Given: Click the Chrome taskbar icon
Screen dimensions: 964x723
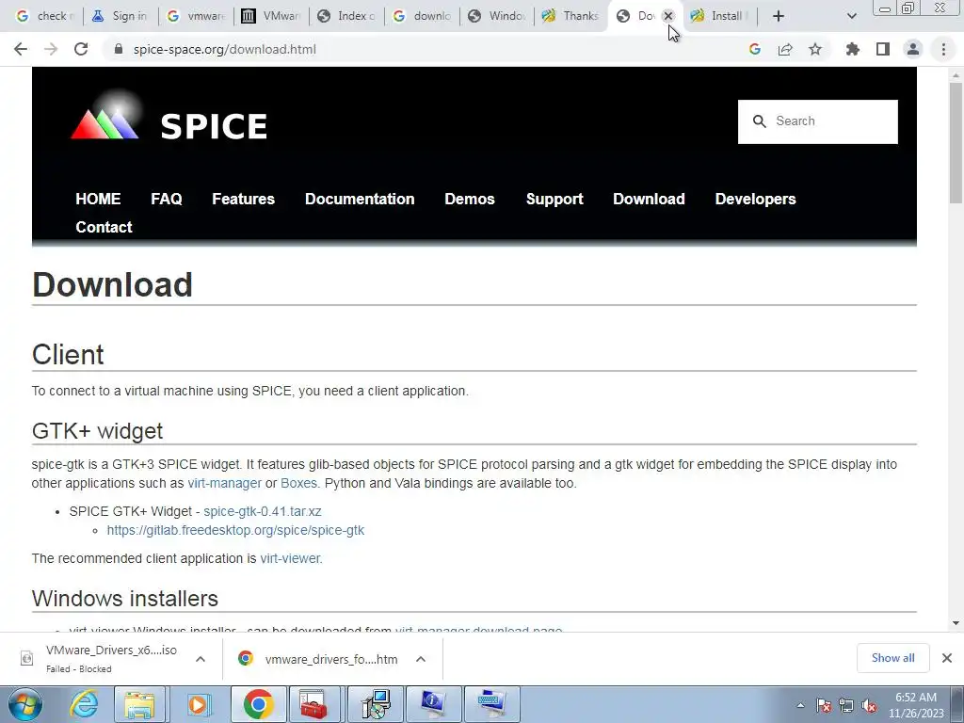Looking at the screenshot, I should [258, 704].
